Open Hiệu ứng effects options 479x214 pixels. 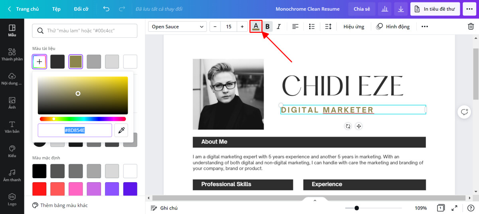pyautogui.click(x=354, y=27)
